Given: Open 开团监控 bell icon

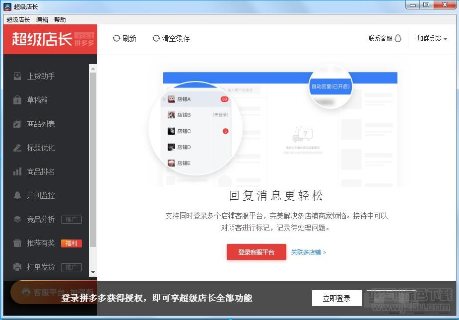Looking at the screenshot, I should [17, 195].
